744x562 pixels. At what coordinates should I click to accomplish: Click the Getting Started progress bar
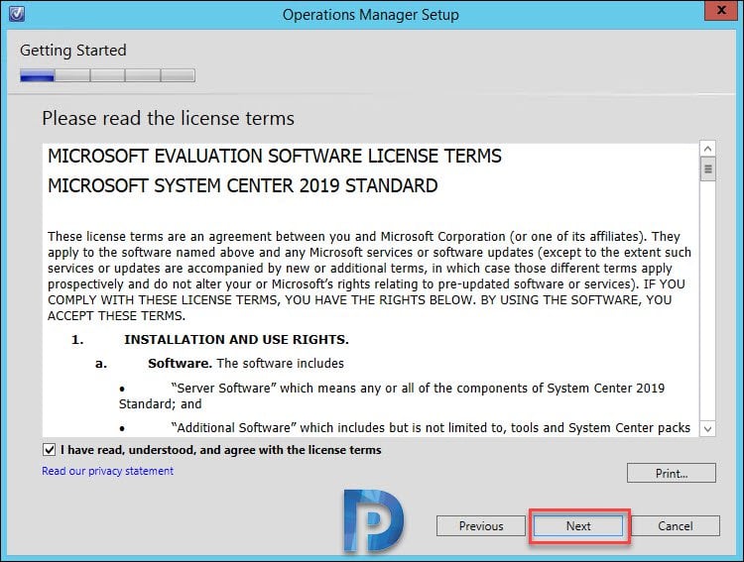point(107,75)
